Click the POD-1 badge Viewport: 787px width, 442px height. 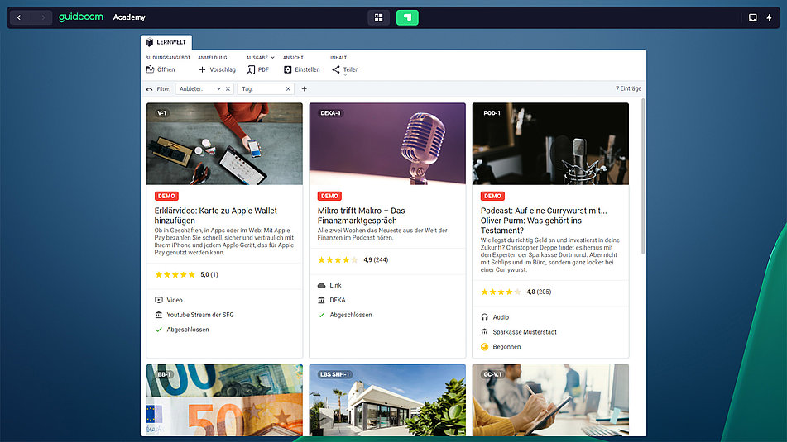click(x=492, y=113)
